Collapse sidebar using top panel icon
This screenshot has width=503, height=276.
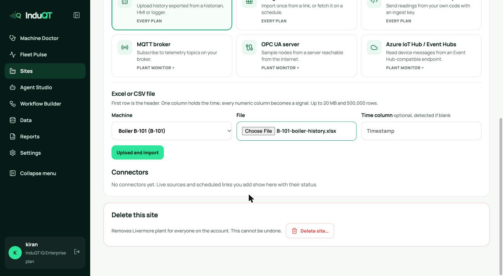[x=77, y=15]
